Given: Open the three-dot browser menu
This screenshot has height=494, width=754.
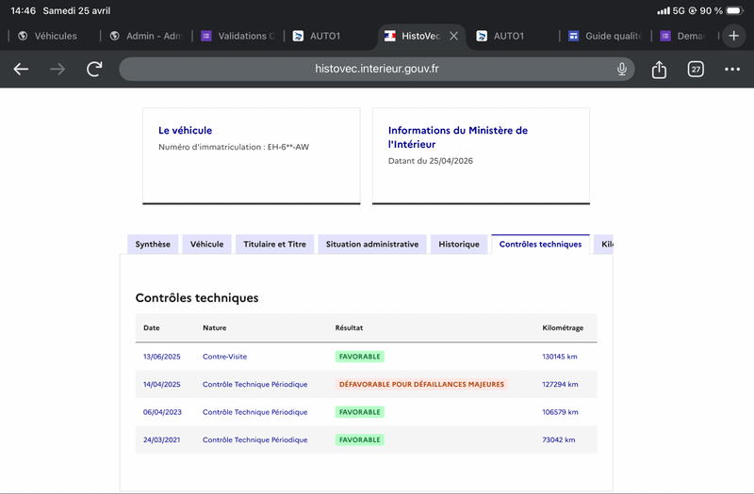Looking at the screenshot, I should [732, 70].
